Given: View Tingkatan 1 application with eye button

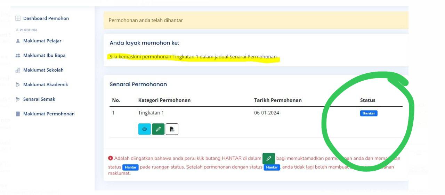Looking at the screenshot, I should pos(144,129).
